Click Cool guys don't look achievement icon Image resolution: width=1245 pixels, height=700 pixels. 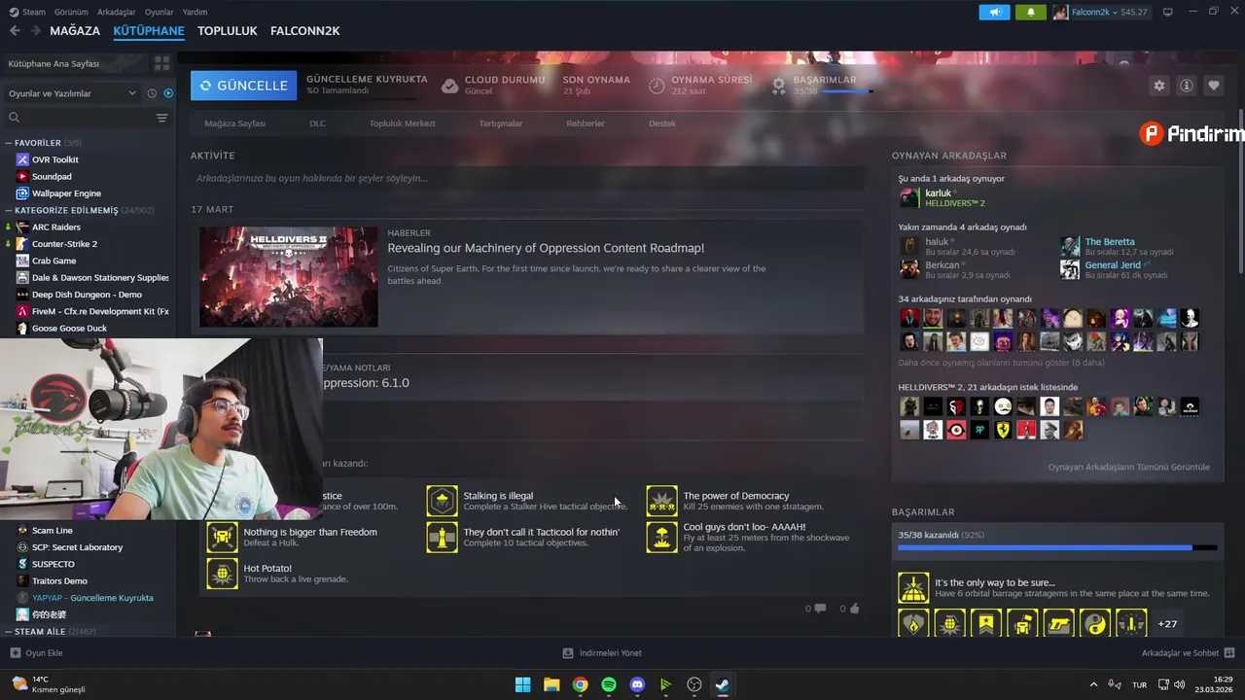click(x=662, y=538)
